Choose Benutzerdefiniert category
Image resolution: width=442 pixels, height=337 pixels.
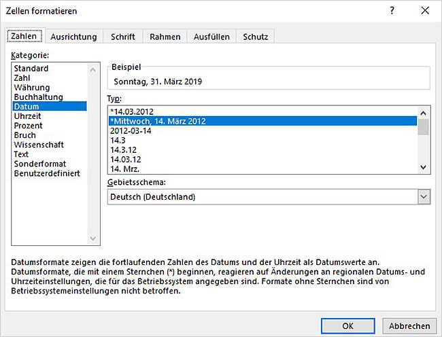click(50, 173)
